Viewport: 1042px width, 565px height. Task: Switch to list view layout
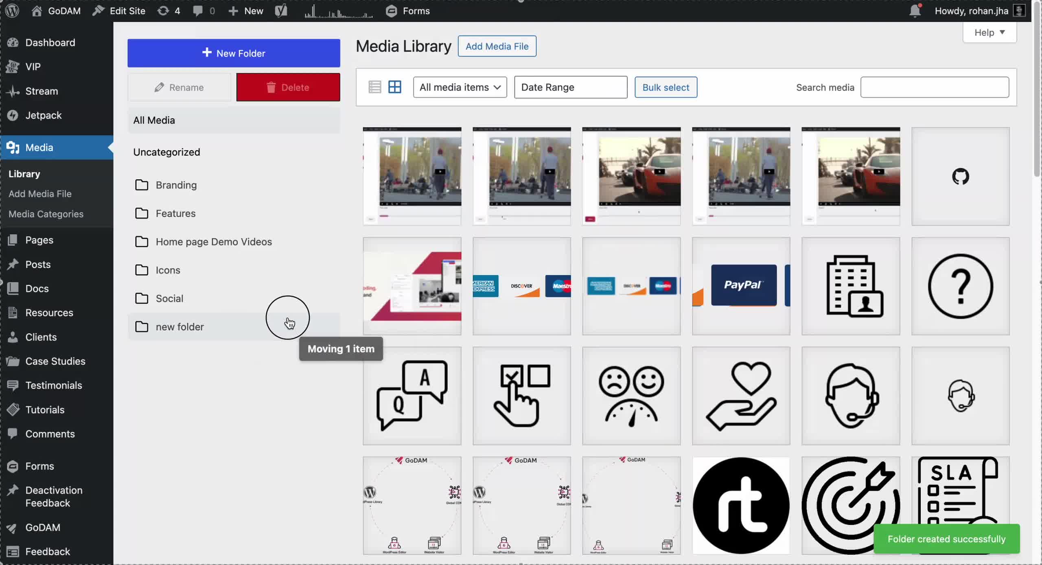click(x=374, y=87)
